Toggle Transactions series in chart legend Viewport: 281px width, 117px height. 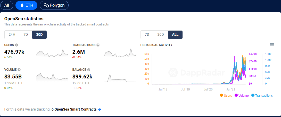262,95
